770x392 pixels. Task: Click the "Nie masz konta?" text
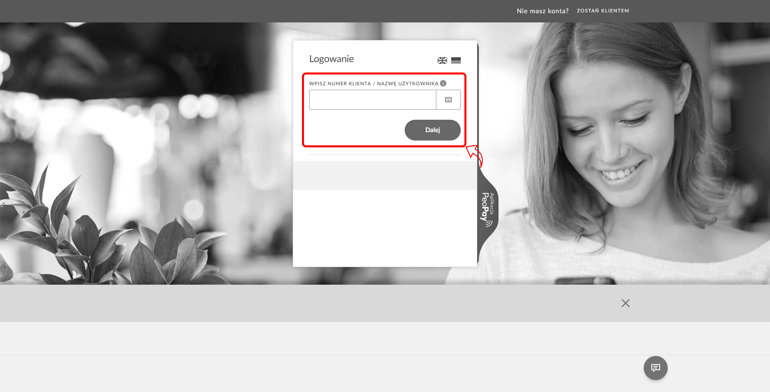(x=542, y=11)
